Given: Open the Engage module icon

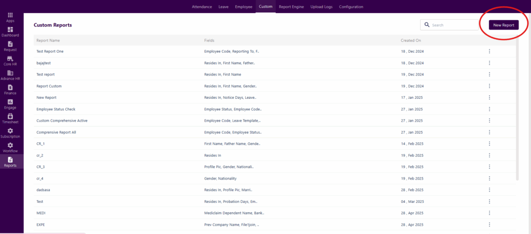Looking at the screenshot, I should click(10, 102).
